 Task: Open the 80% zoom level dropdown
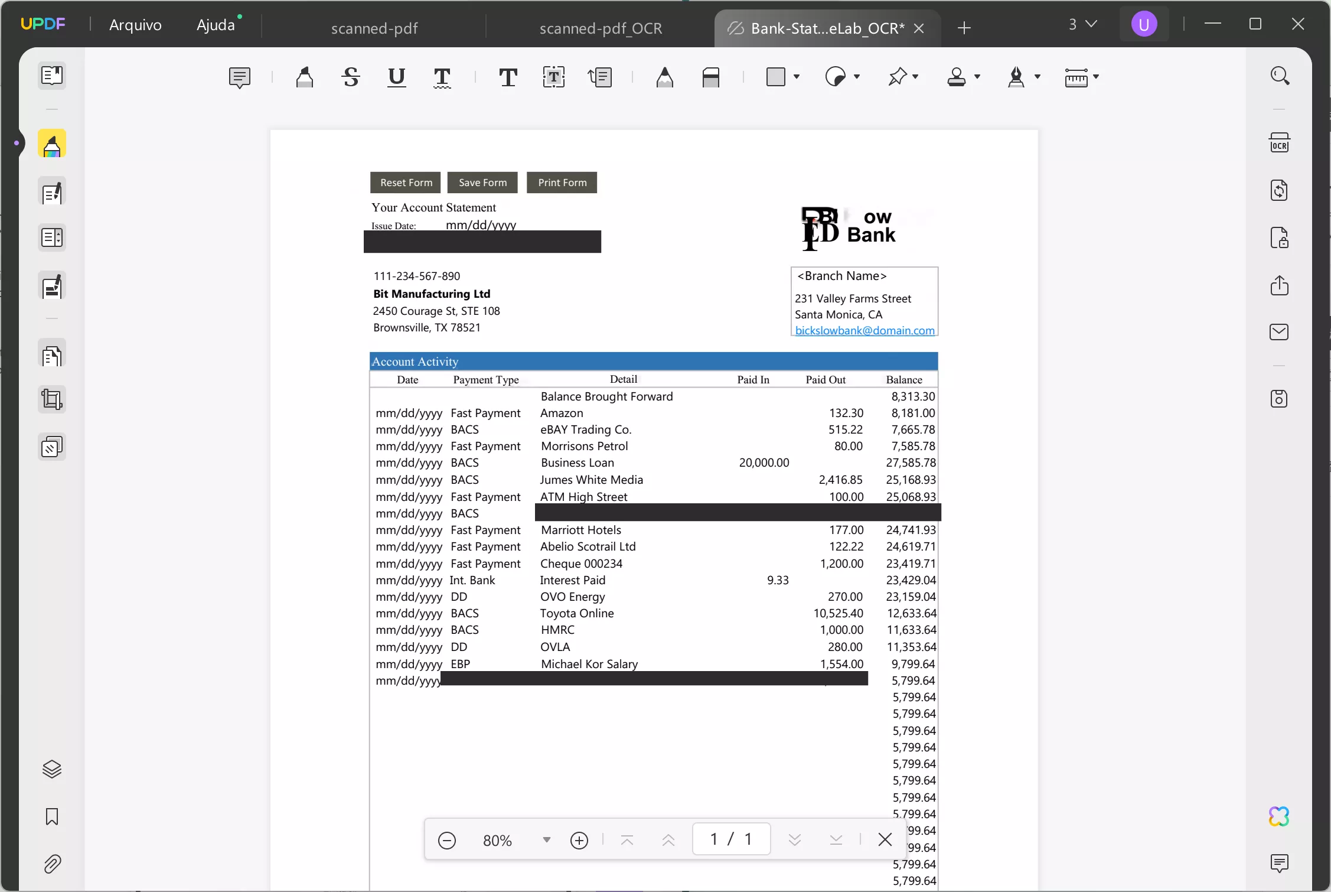tap(545, 839)
